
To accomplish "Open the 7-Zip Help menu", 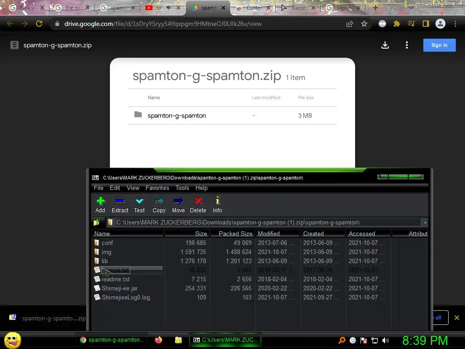I will [201, 188].
